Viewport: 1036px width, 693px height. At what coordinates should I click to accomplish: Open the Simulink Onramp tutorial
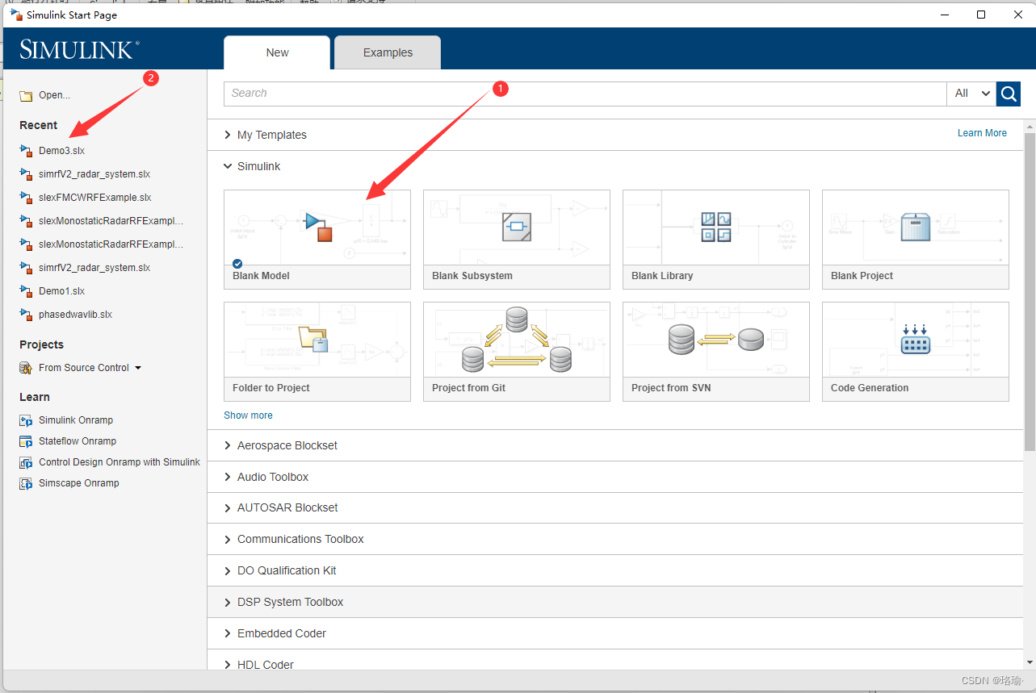[73, 420]
